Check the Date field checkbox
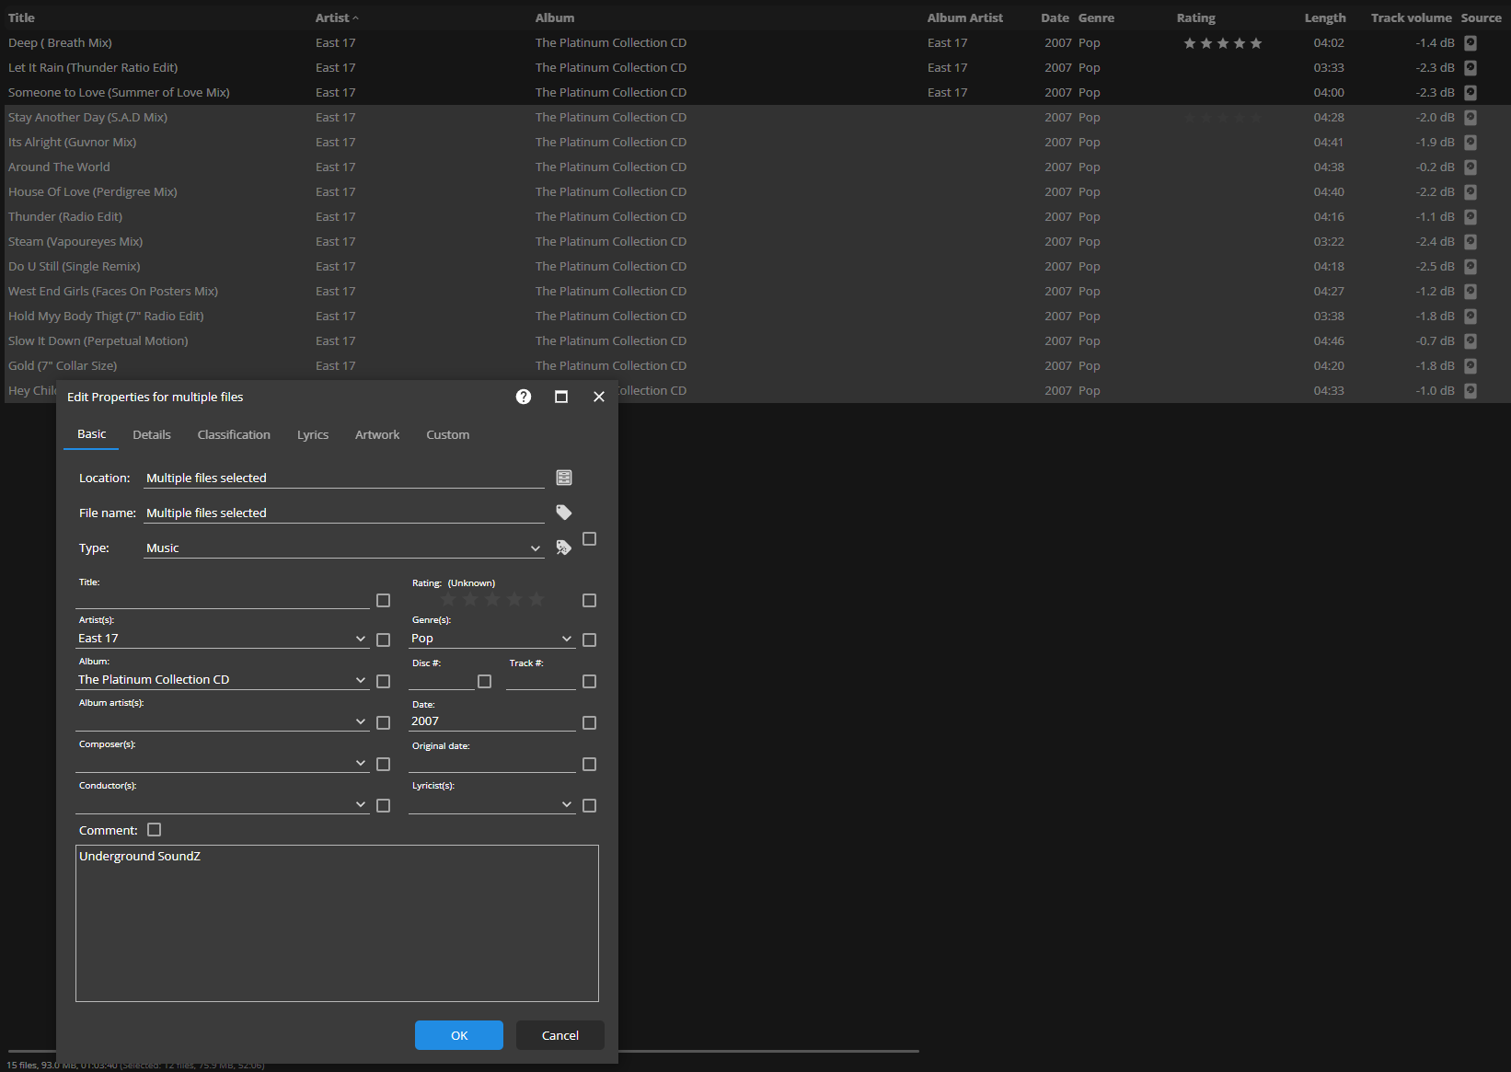Viewport: 1511px width, 1072px height. (x=590, y=723)
